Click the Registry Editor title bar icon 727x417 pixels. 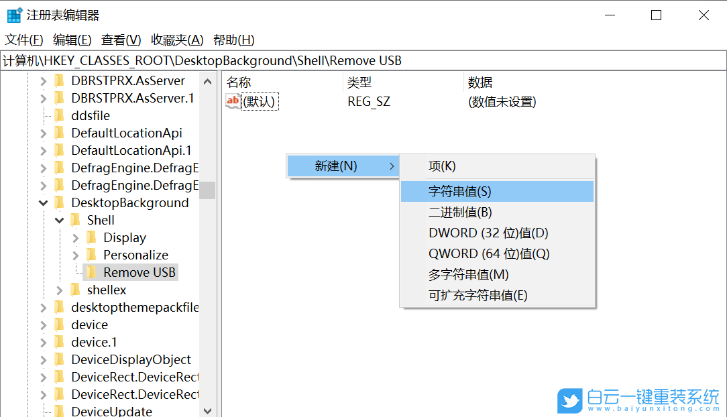tap(14, 14)
